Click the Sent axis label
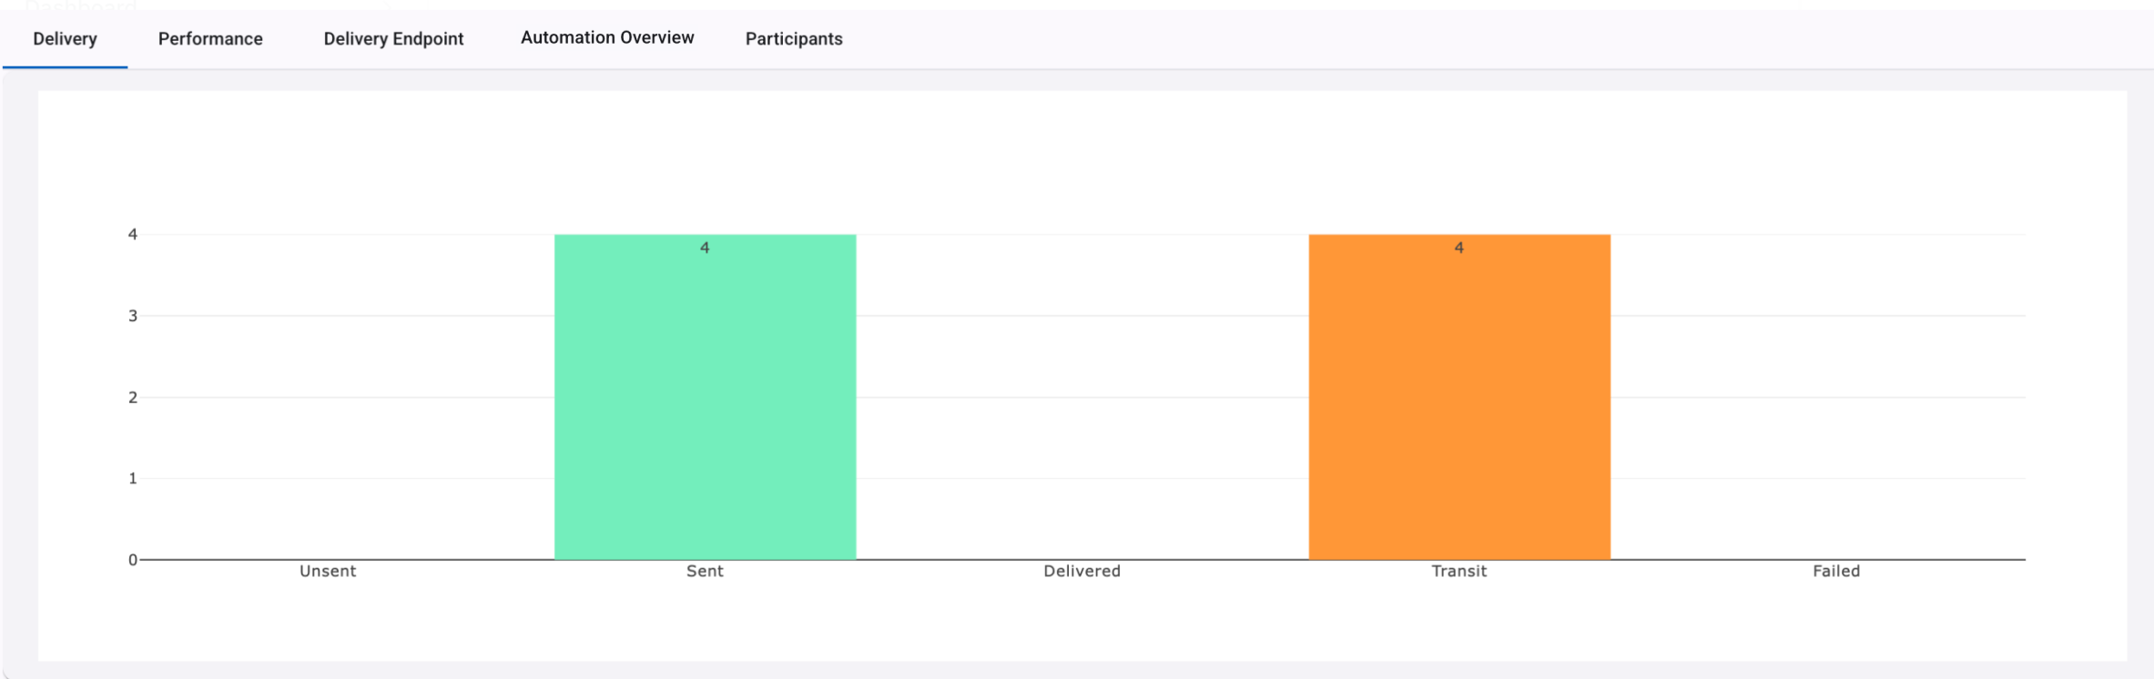2154x679 pixels. coord(705,571)
